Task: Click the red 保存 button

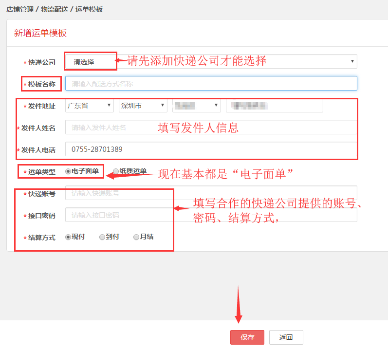Action: (x=247, y=337)
